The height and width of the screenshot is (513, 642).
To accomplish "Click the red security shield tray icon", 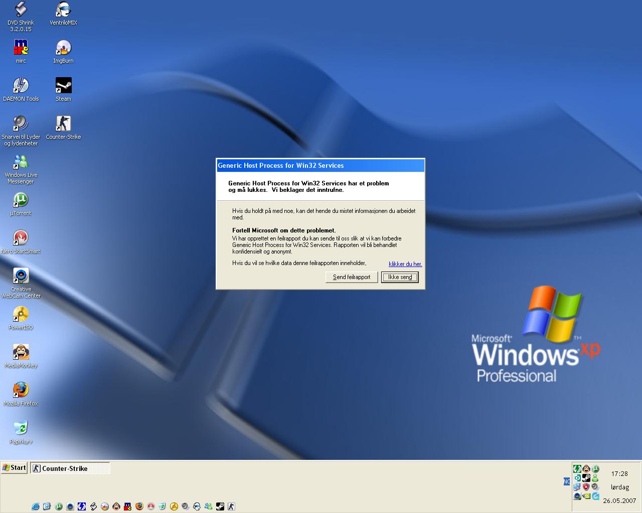I will pyautogui.click(x=586, y=487).
